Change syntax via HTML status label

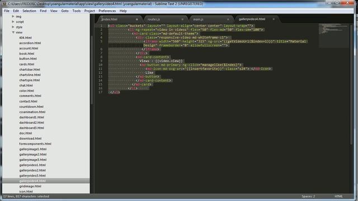338,197
